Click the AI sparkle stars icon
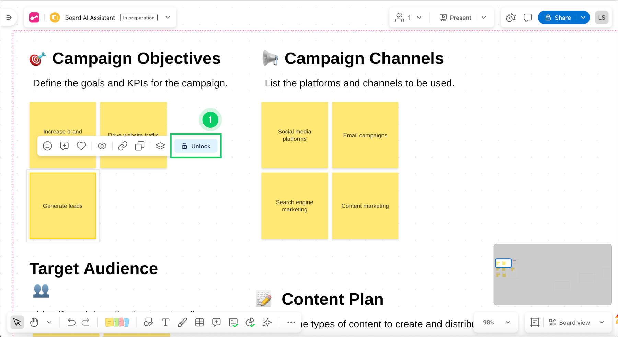This screenshot has width=618, height=337. 267,322
